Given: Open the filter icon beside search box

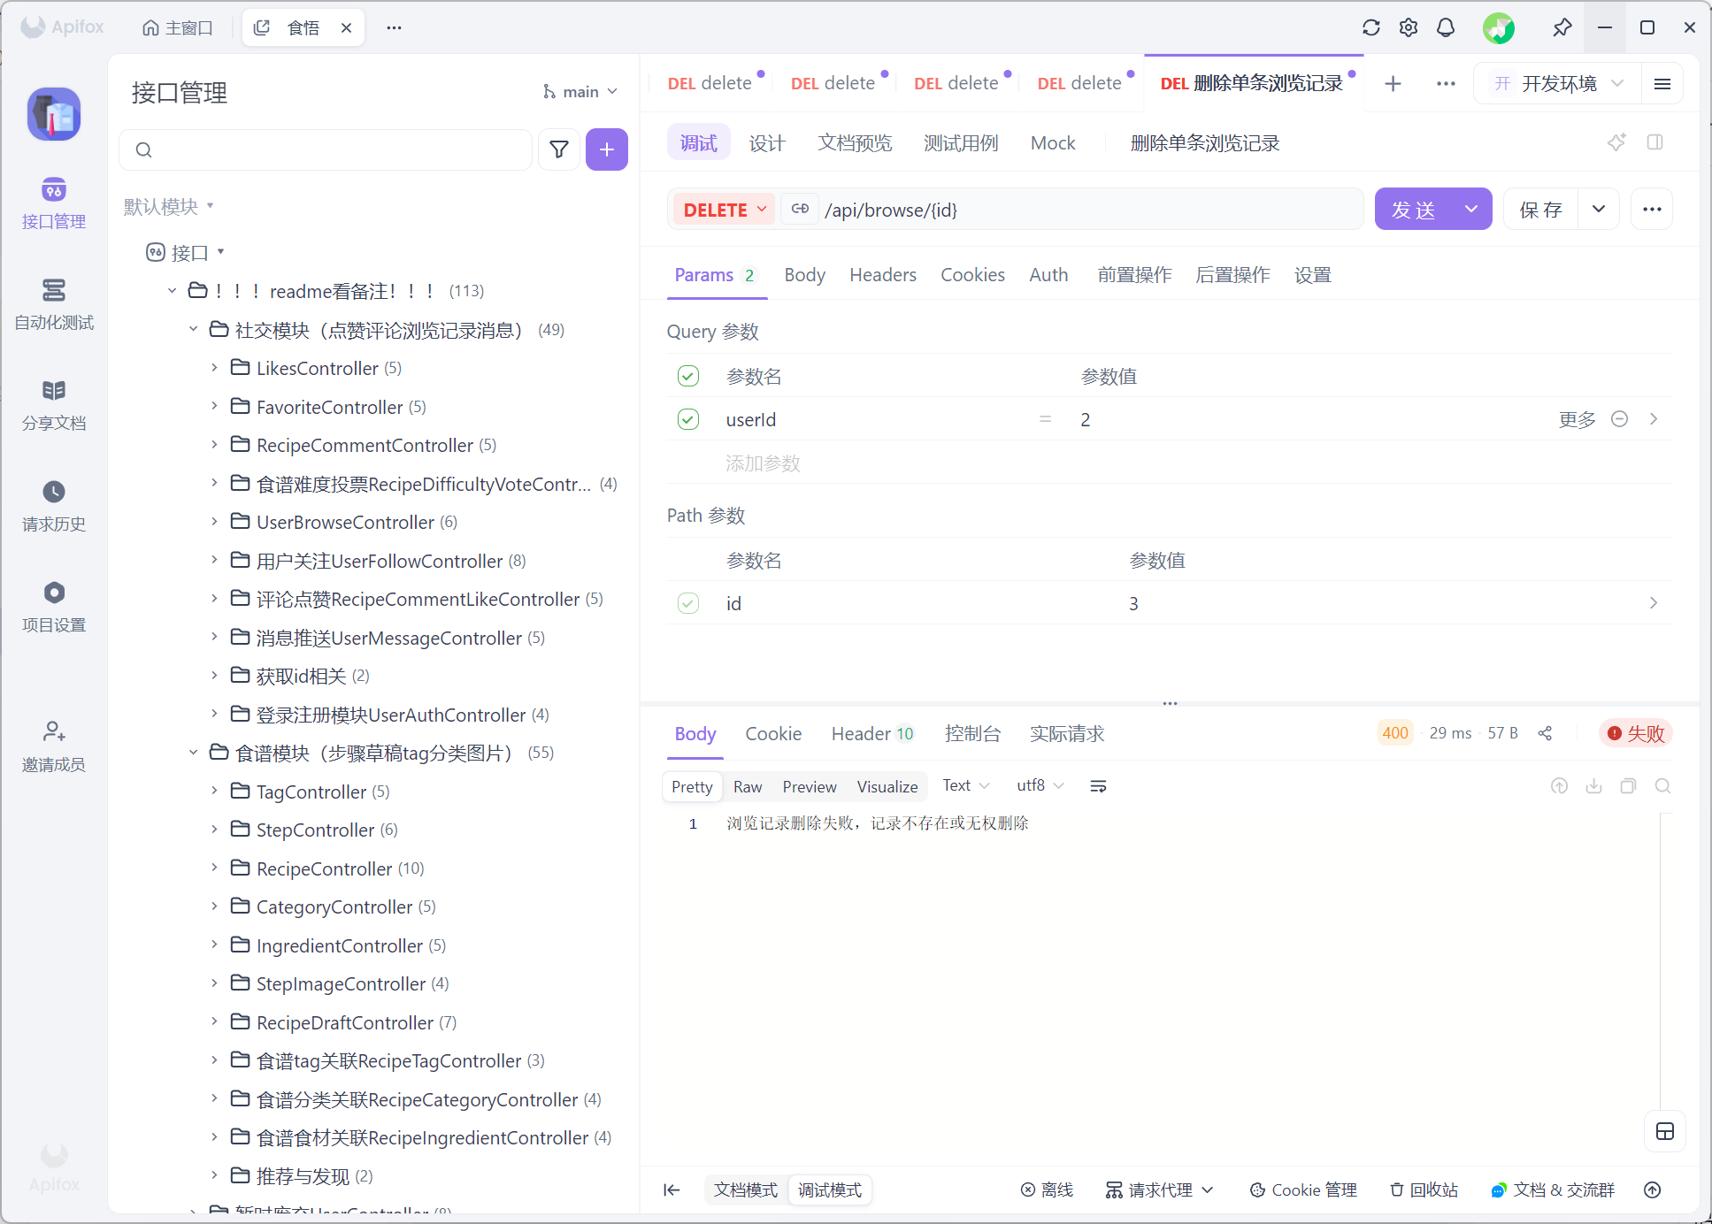Looking at the screenshot, I should (x=559, y=149).
